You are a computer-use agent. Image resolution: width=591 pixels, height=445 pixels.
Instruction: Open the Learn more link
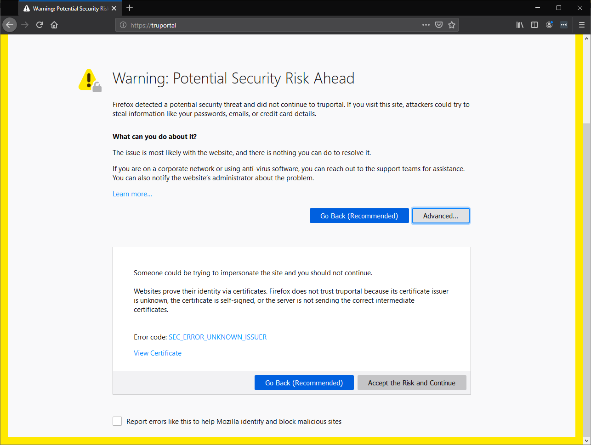coord(132,194)
